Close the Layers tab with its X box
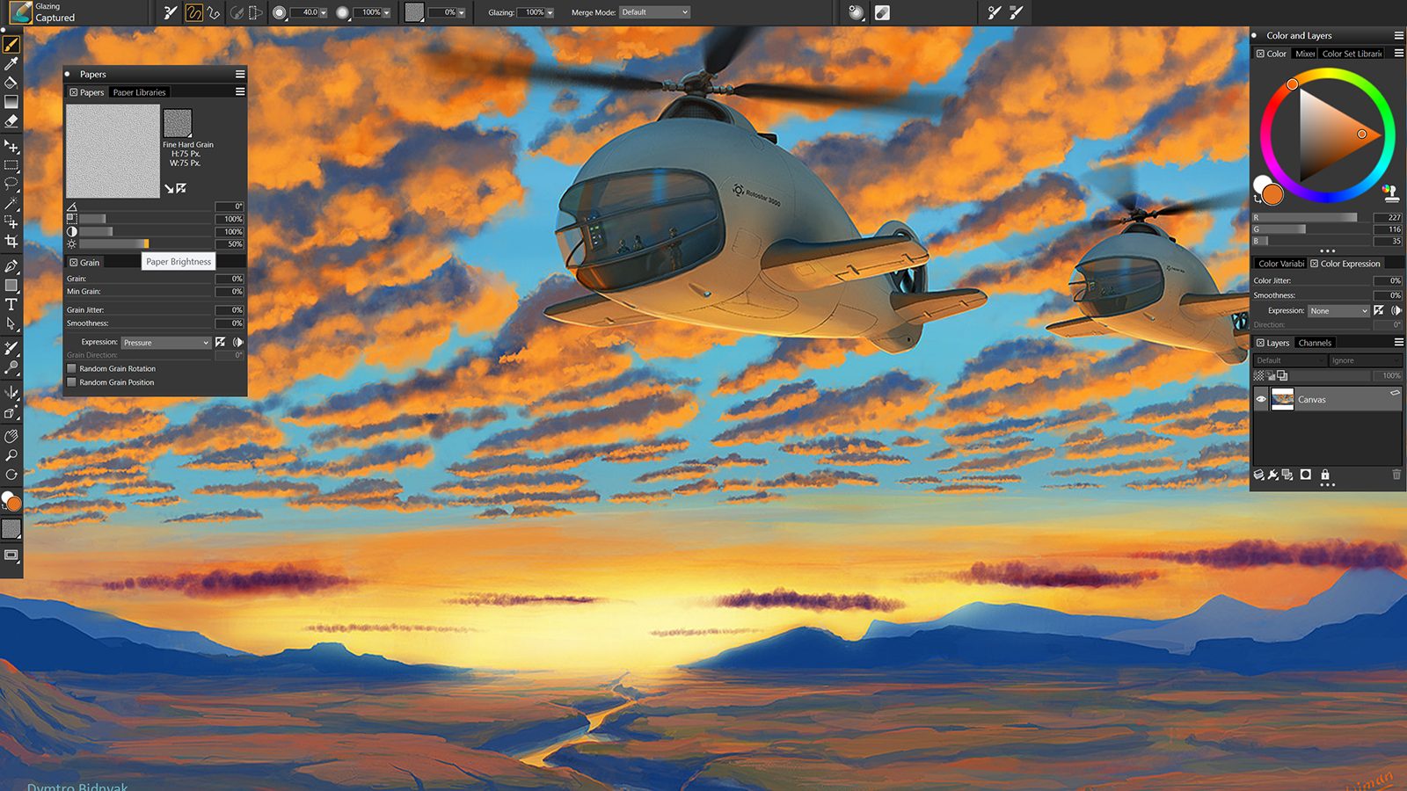 pyautogui.click(x=1260, y=343)
